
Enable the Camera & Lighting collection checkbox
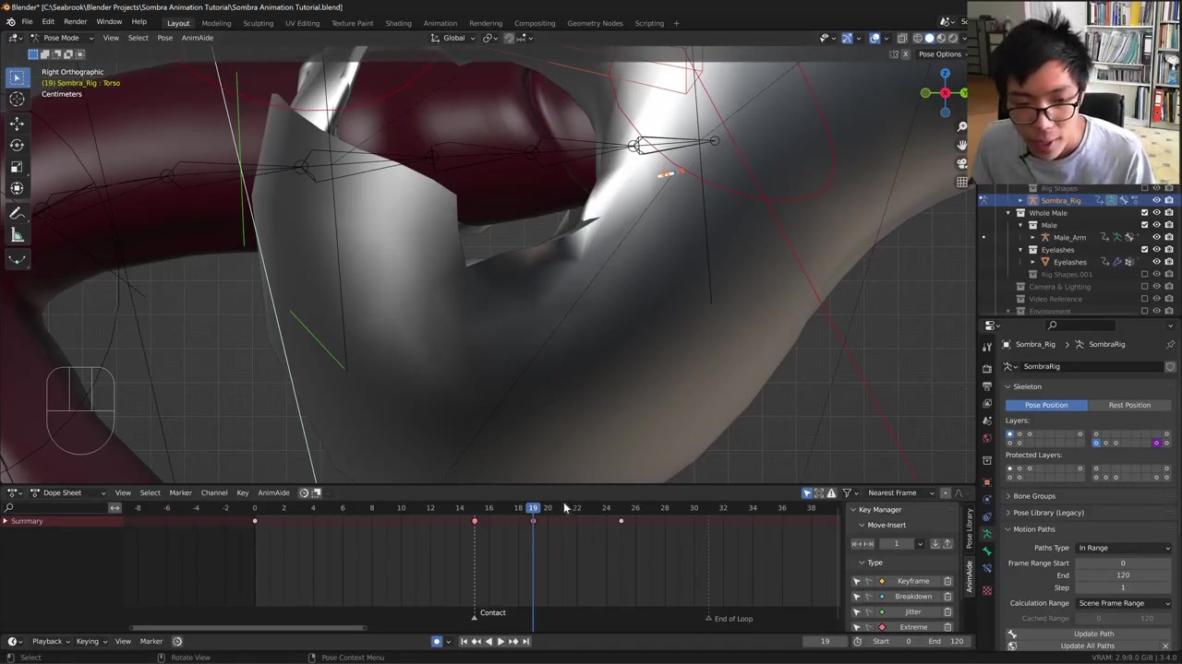(1144, 287)
